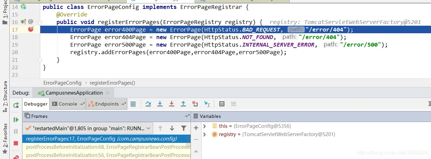Select frame postProcessBeforeInitialization:68
This screenshot has width=431, height=159.
coord(107,147)
